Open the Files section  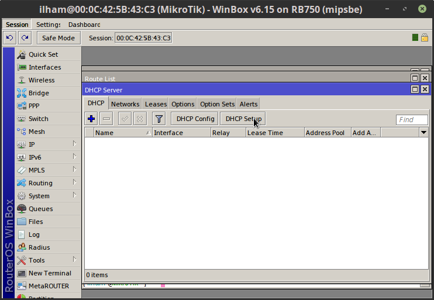[x=47, y=222]
